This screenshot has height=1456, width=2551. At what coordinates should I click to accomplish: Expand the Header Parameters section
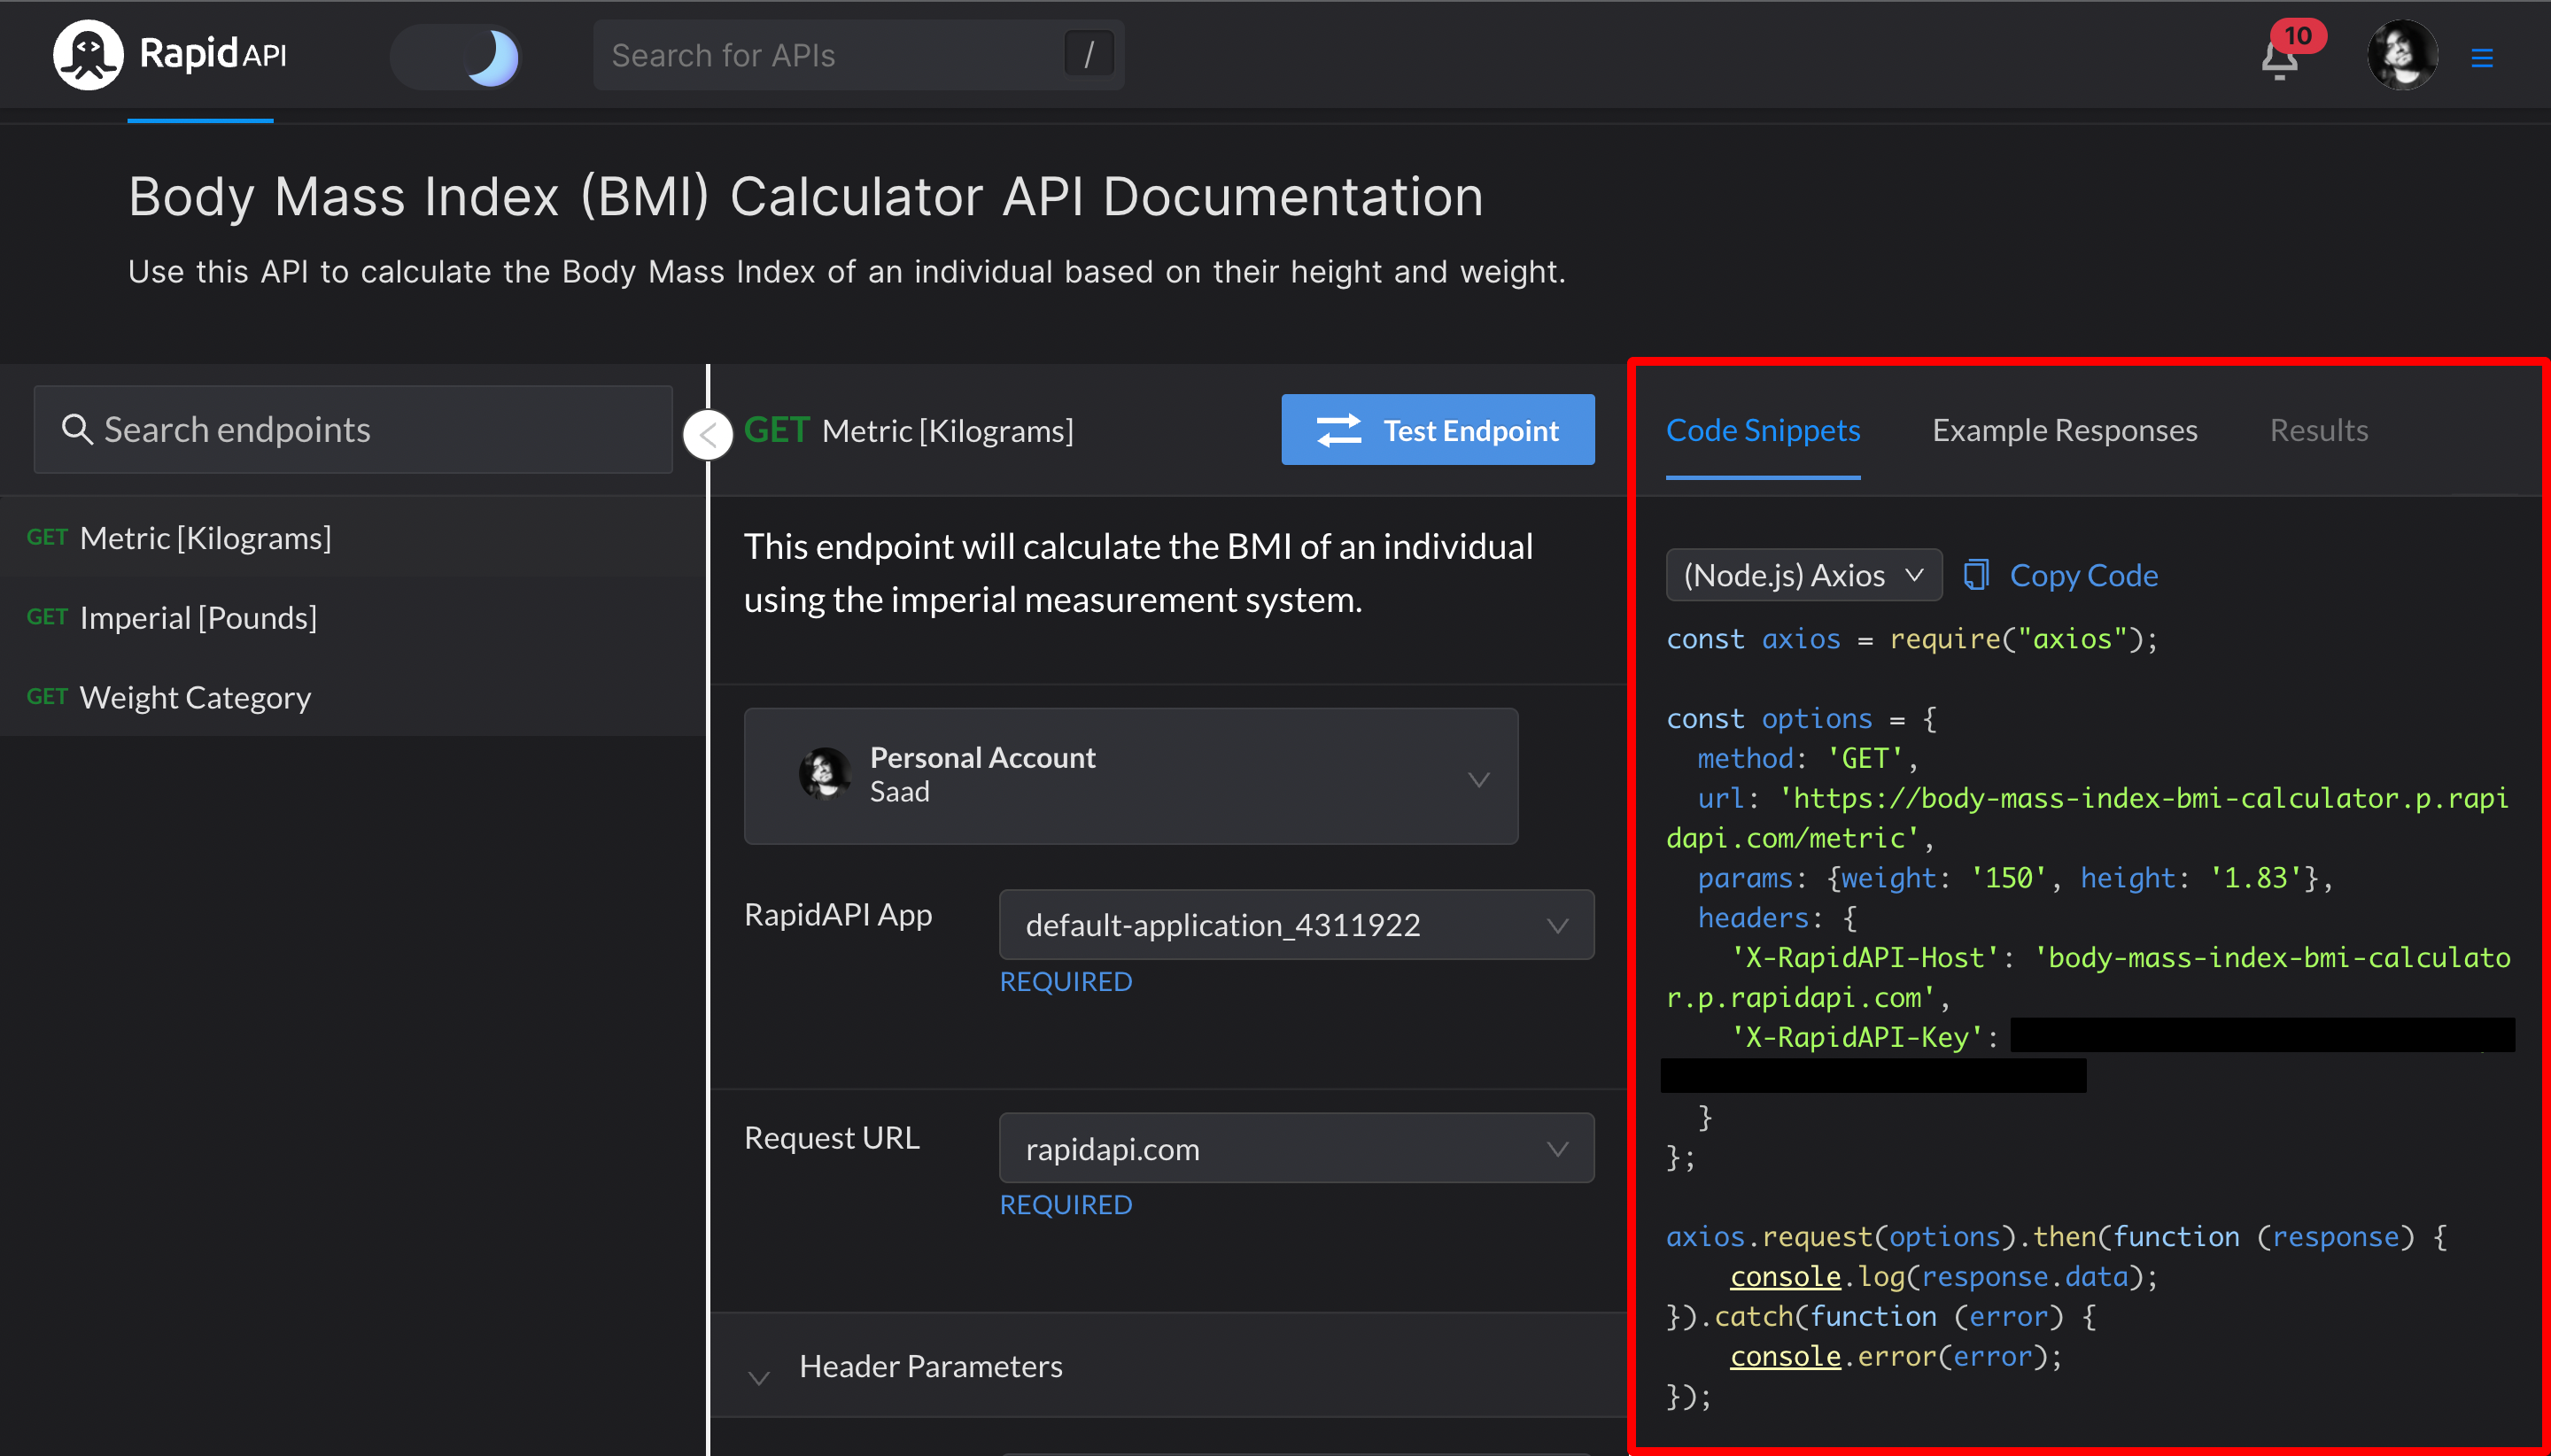click(930, 1366)
